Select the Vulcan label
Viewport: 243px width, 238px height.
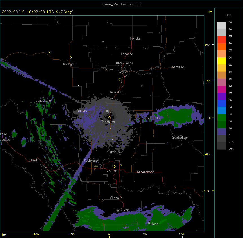point(153,224)
